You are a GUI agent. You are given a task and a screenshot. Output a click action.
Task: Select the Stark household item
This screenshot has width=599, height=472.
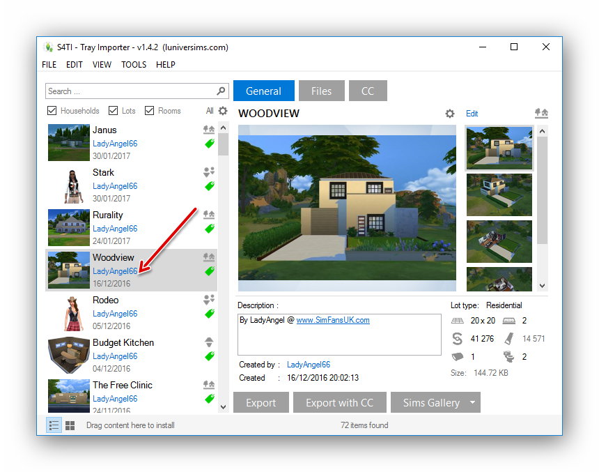(131, 185)
